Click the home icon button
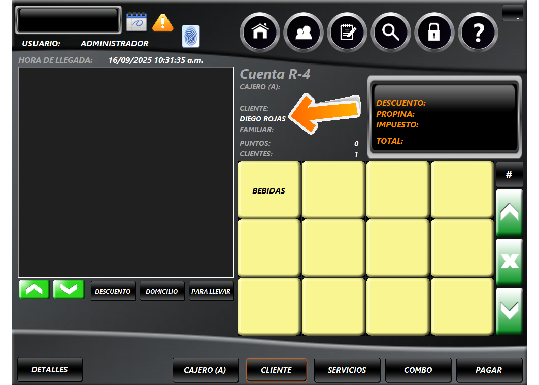The height and width of the screenshot is (385, 539). tap(260, 33)
